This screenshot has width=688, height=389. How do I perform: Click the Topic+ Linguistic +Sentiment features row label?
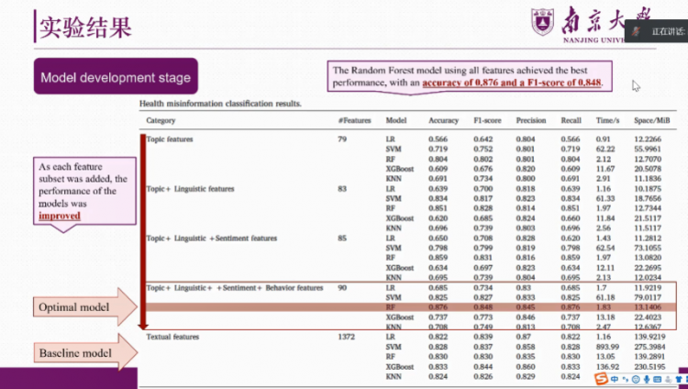[x=212, y=239]
